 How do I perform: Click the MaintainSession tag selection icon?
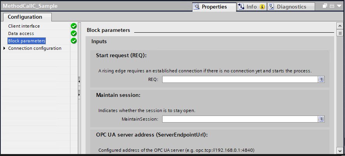(321, 119)
